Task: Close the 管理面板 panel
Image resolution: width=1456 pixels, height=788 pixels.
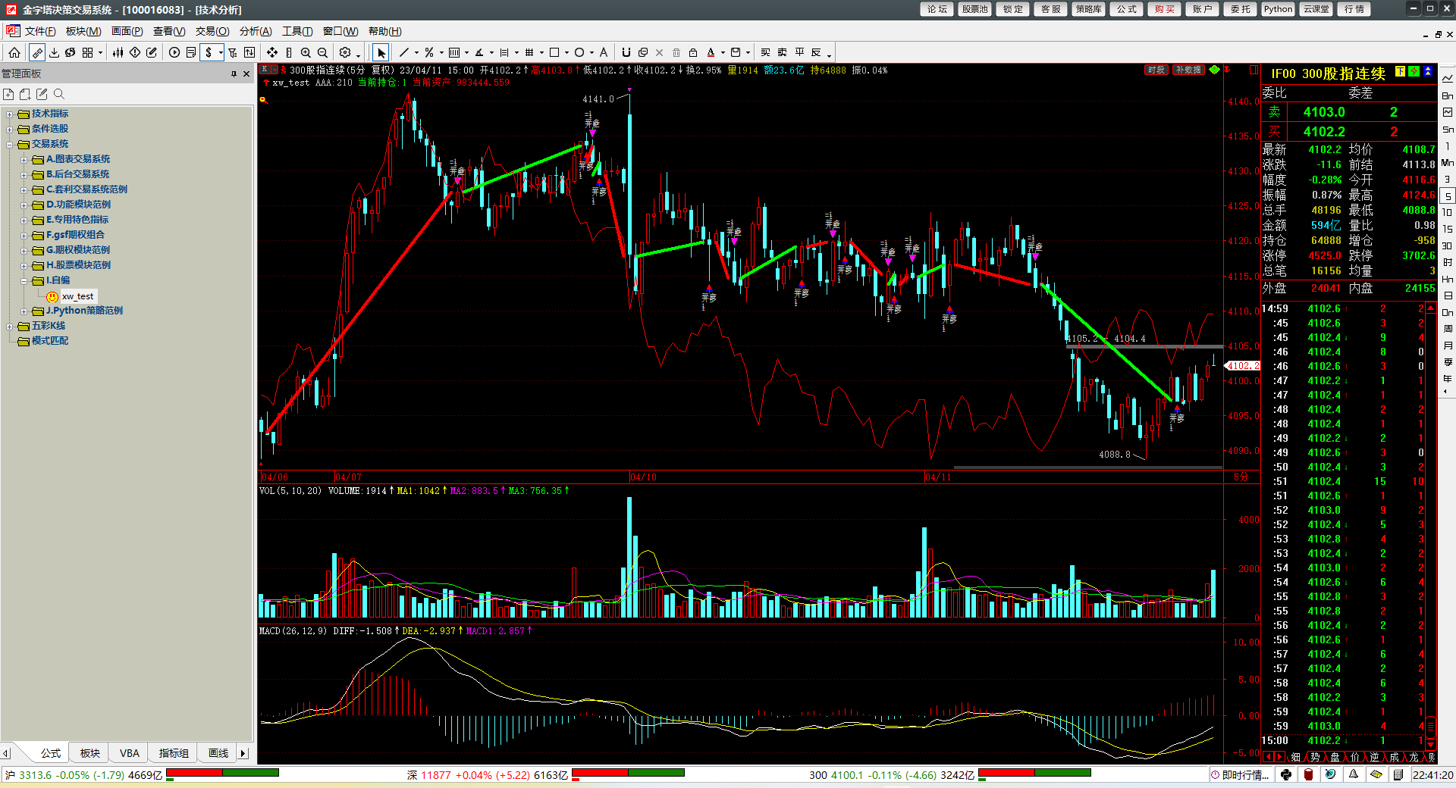Action: (x=246, y=73)
